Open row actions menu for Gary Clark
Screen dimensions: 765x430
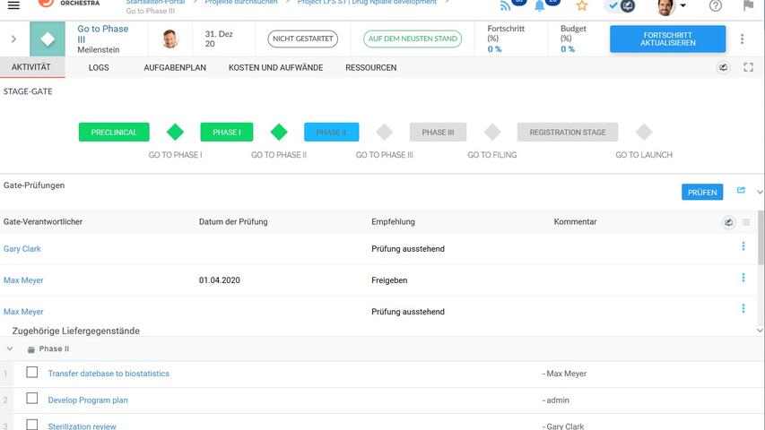pos(743,246)
